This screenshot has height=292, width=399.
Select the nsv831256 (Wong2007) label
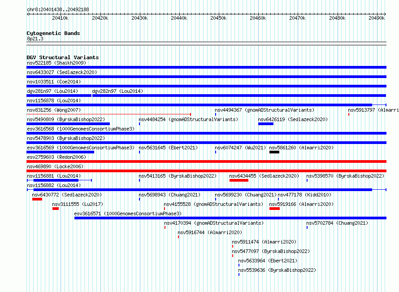tap(54, 110)
